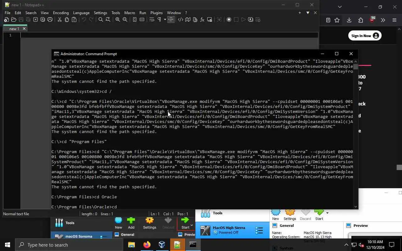
Task: Toggle synchronize horizontal scrolling icon
Action: pos(142,19)
